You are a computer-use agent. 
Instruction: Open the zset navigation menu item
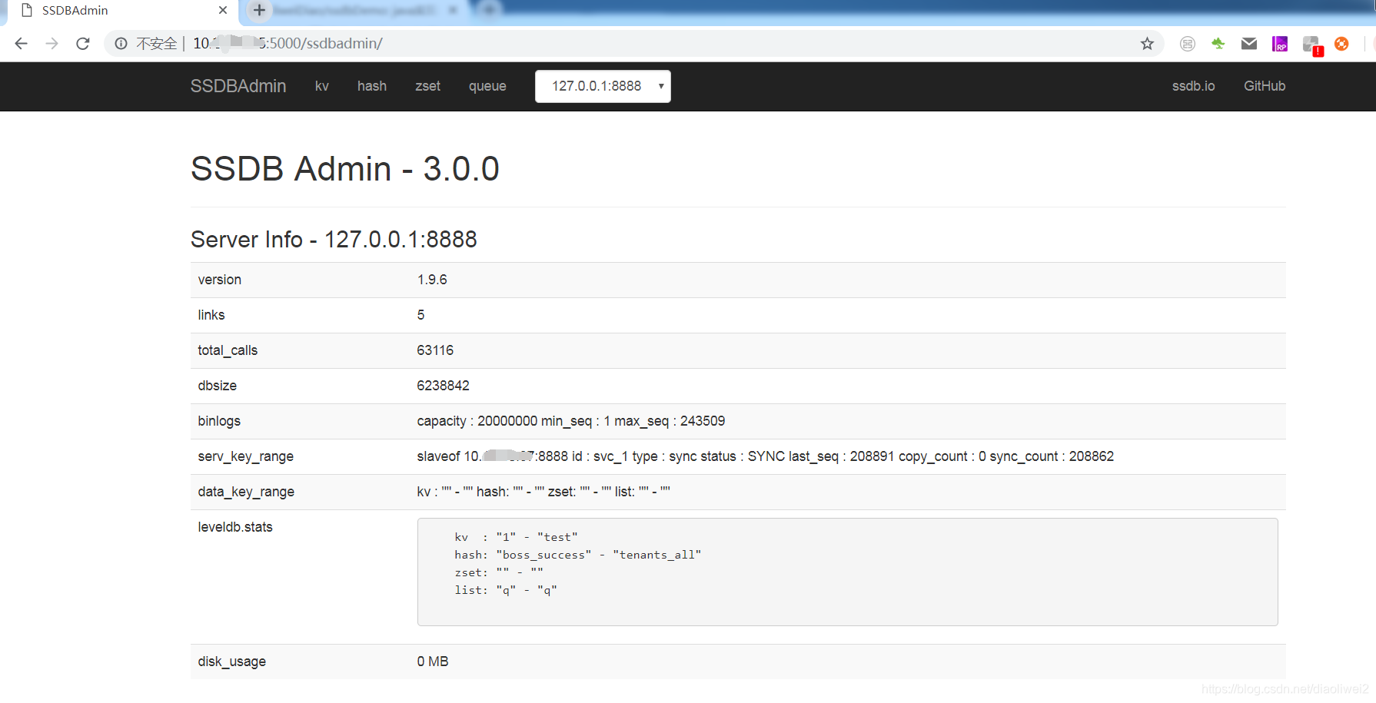pyautogui.click(x=428, y=86)
